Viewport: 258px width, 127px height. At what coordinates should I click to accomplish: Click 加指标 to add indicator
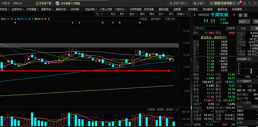161,109
